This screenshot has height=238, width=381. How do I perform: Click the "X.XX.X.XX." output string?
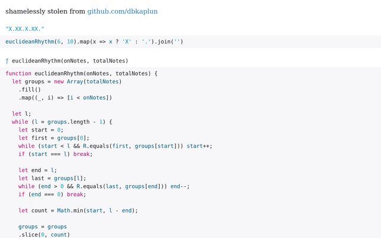24,28
